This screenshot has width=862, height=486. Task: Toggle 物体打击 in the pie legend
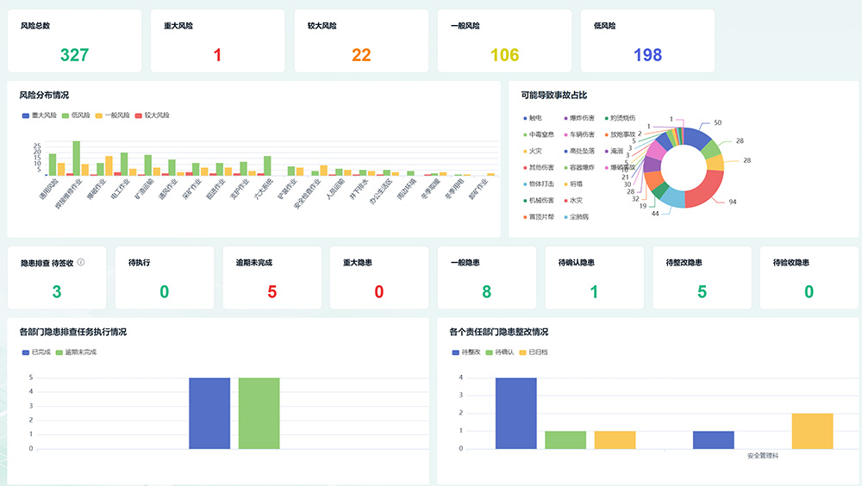click(539, 184)
